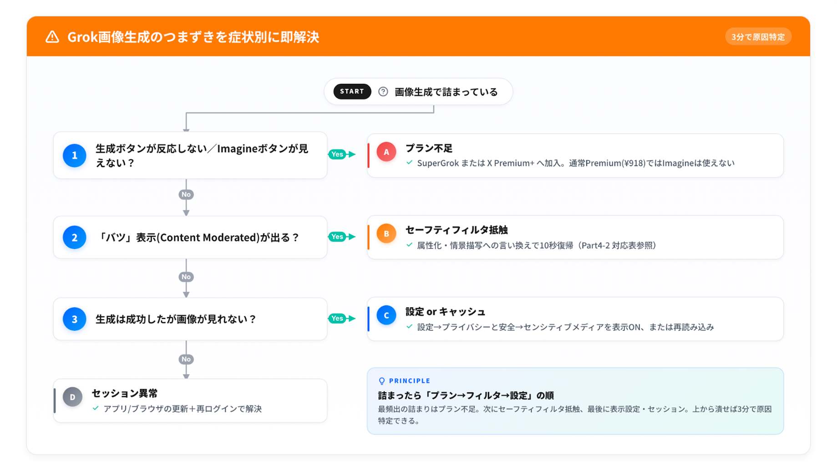
Task: Click the question mark icon beside START
Action: (383, 91)
